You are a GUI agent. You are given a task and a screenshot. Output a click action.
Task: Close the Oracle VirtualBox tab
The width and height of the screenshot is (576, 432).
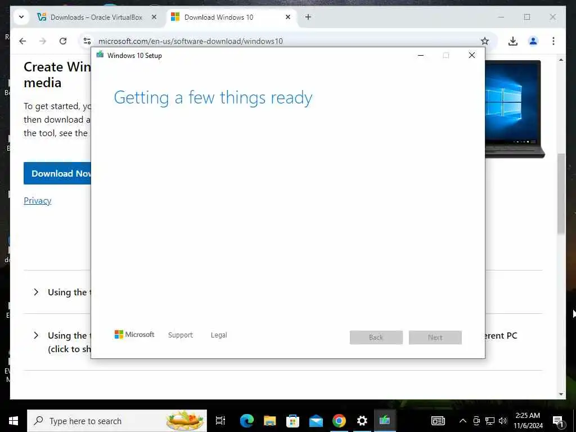coord(154,17)
